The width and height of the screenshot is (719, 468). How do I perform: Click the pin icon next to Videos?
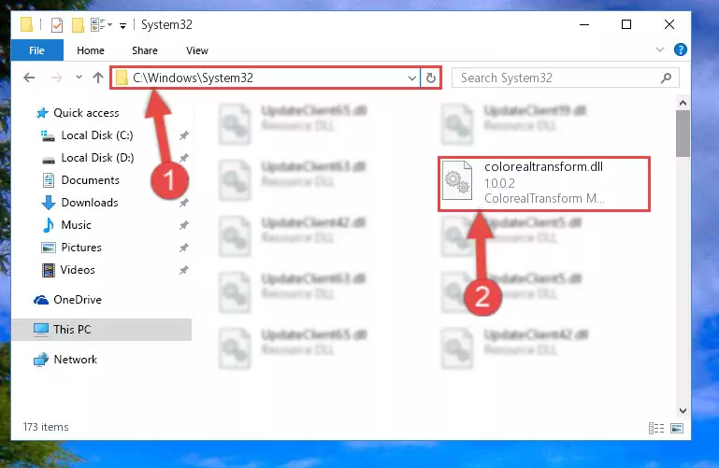[184, 270]
